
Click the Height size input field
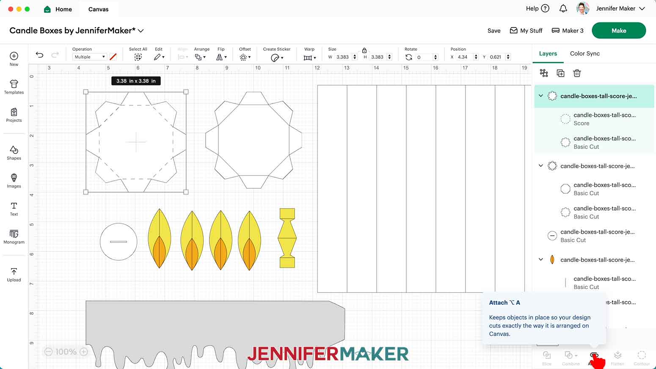378,57
